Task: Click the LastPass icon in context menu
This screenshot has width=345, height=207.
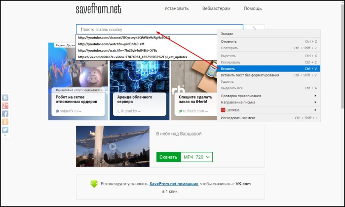Action: 223,110
